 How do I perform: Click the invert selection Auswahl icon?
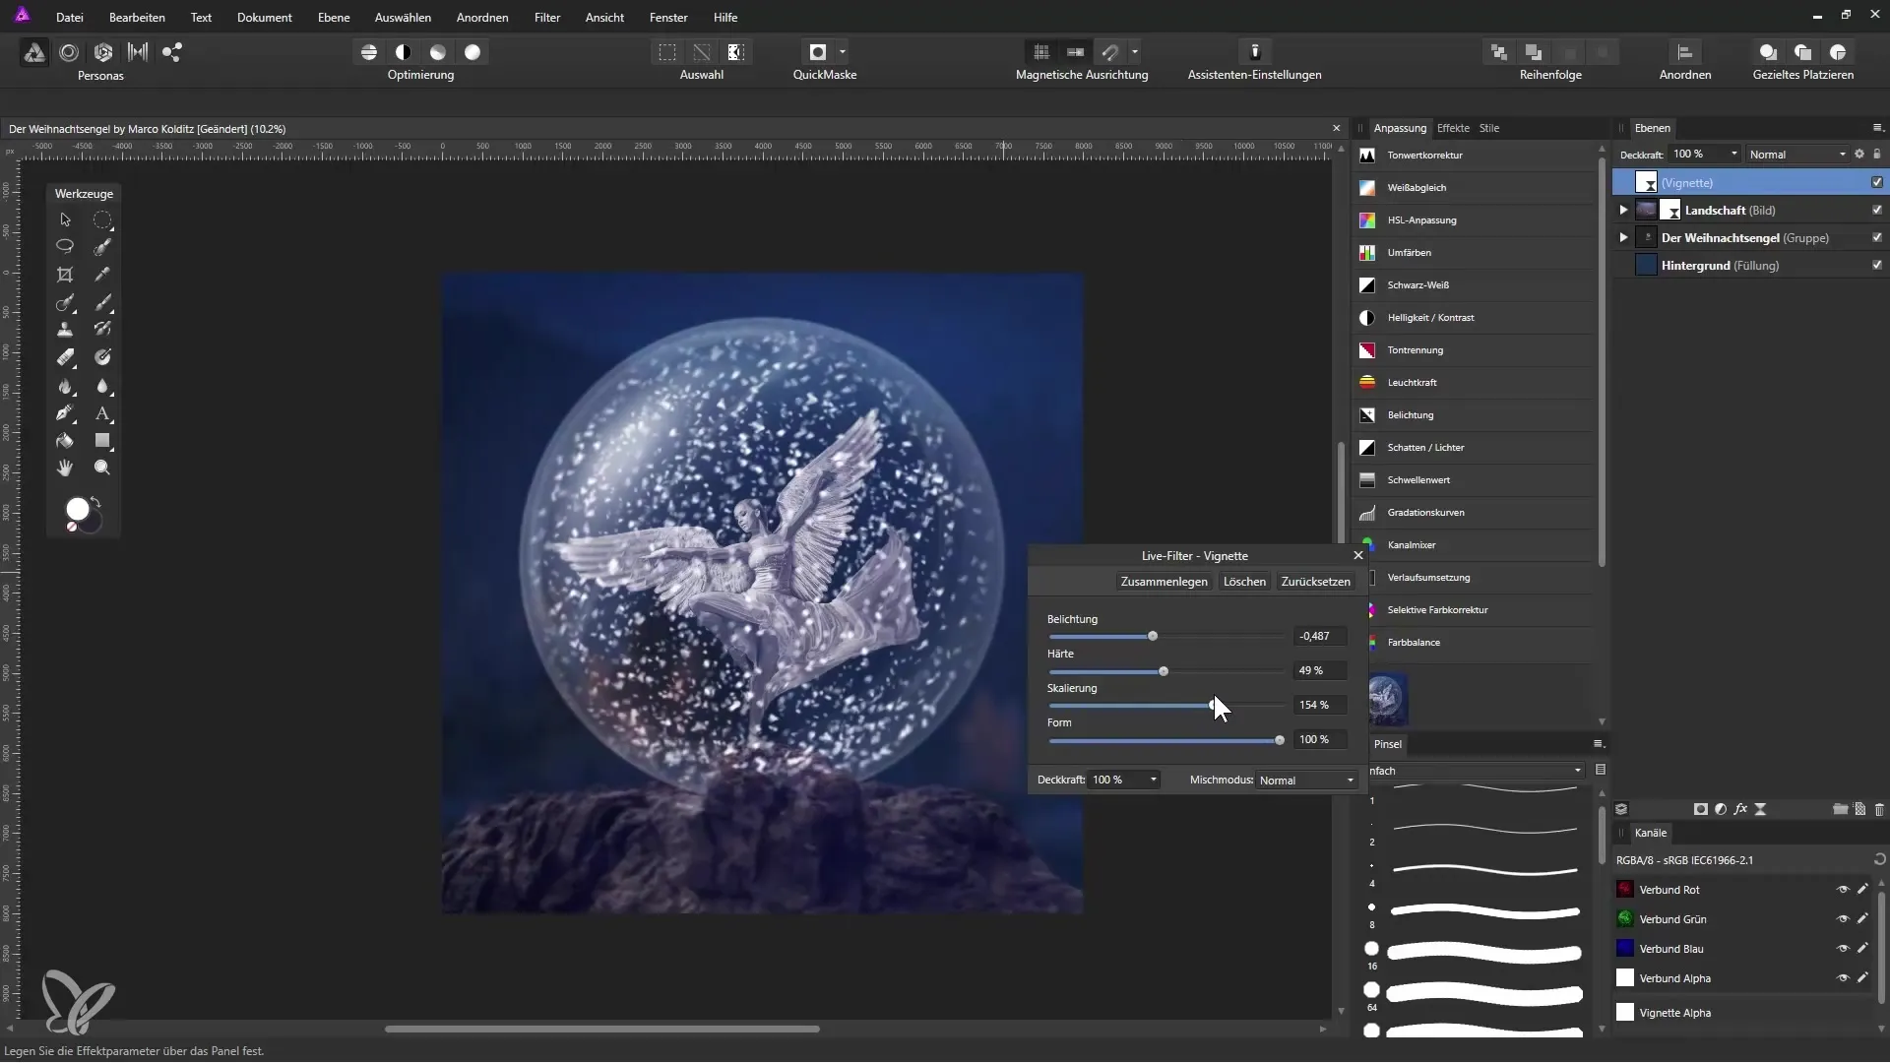click(x=736, y=52)
